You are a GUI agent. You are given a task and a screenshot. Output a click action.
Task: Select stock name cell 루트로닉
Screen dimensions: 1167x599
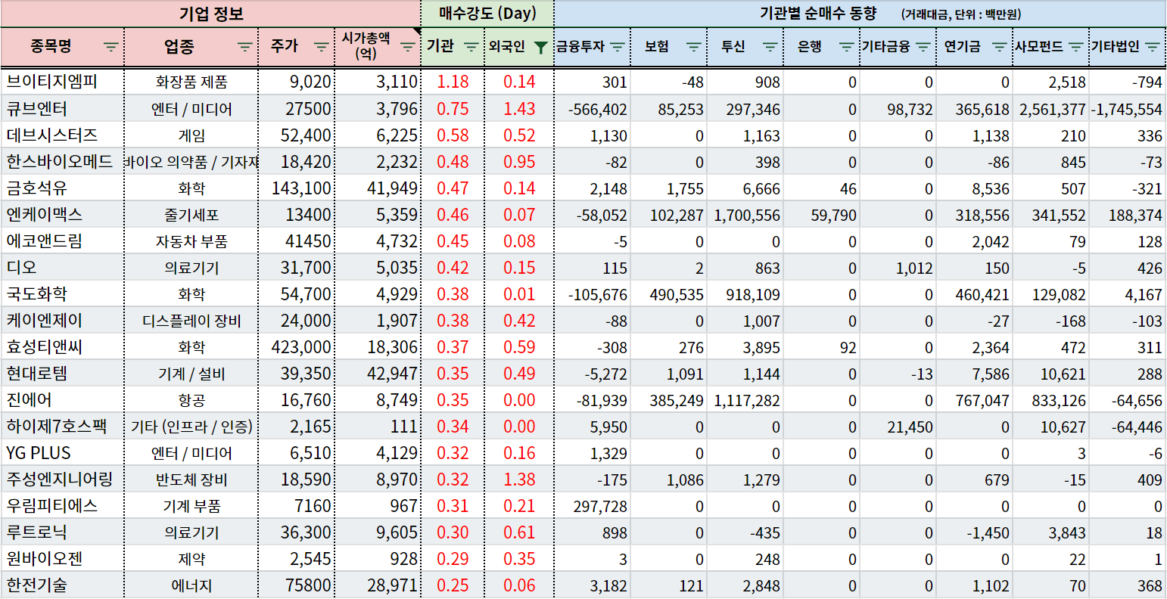coord(63,532)
